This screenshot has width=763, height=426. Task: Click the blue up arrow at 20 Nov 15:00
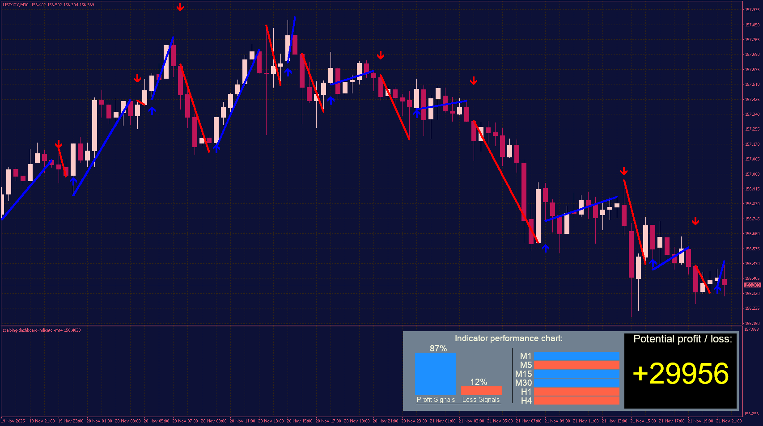tap(288, 72)
